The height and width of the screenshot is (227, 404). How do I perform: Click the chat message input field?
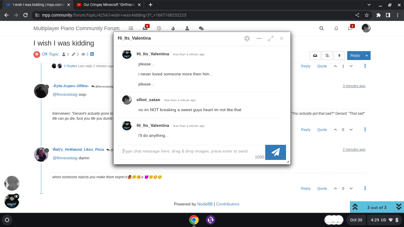point(192,152)
